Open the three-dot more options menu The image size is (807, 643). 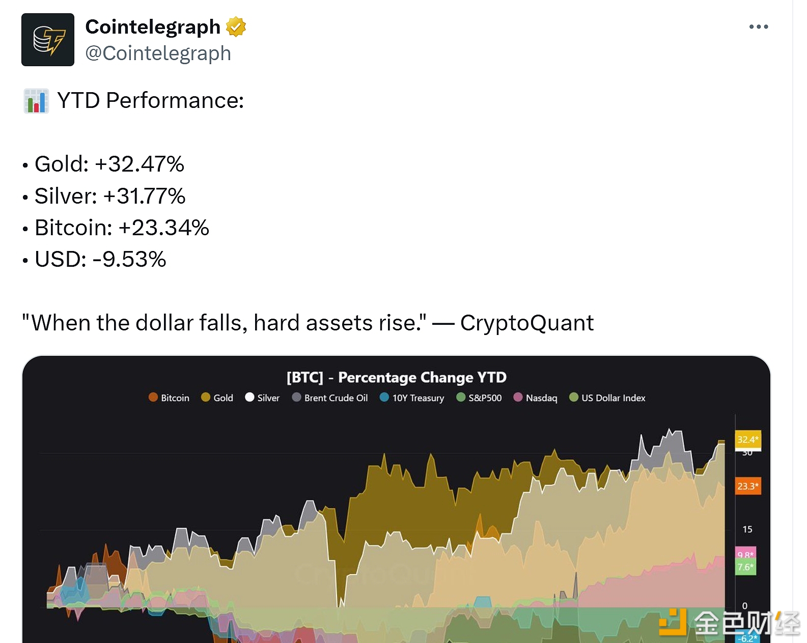coord(758,27)
